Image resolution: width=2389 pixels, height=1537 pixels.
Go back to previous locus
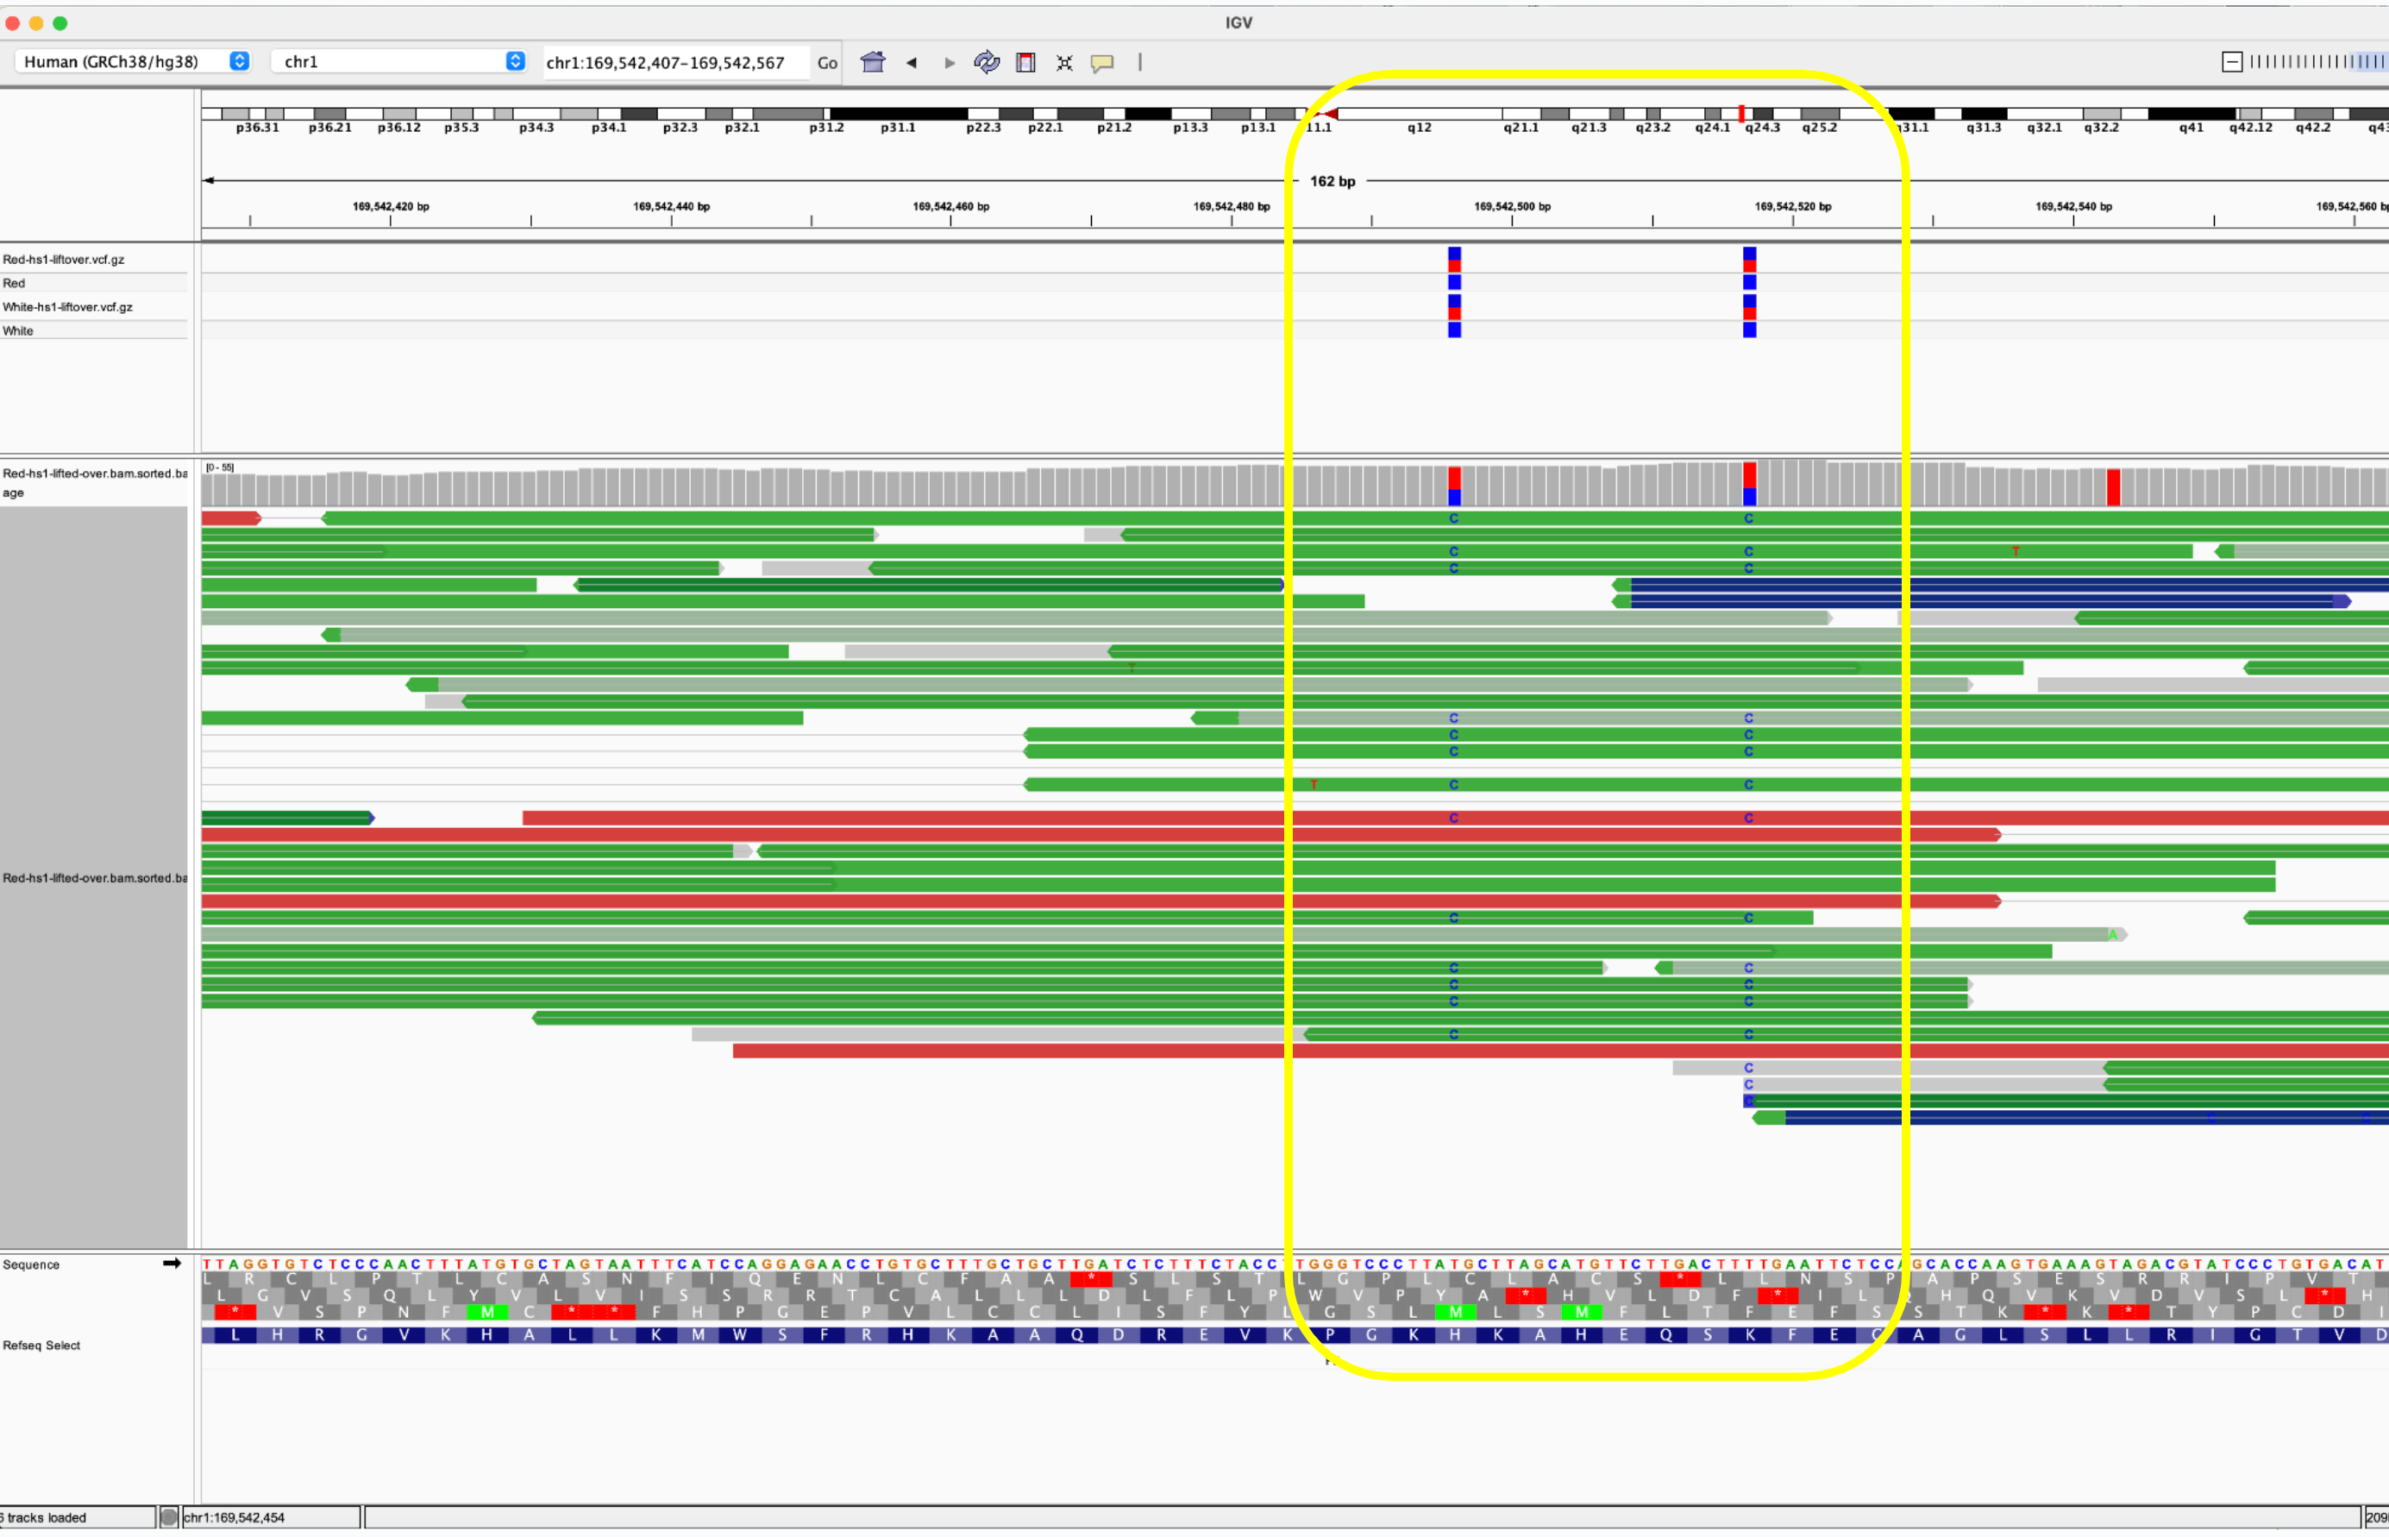coord(911,63)
